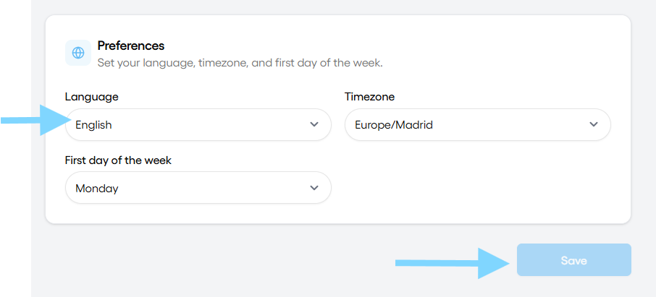Image resolution: width=656 pixels, height=297 pixels.
Task: Click the Timezone field label
Action: tap(369, 97)
